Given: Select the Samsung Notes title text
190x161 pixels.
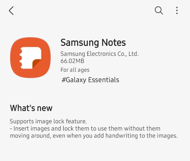Looking at the screenshot, I should pyautogui.click(x=93, y=43).
